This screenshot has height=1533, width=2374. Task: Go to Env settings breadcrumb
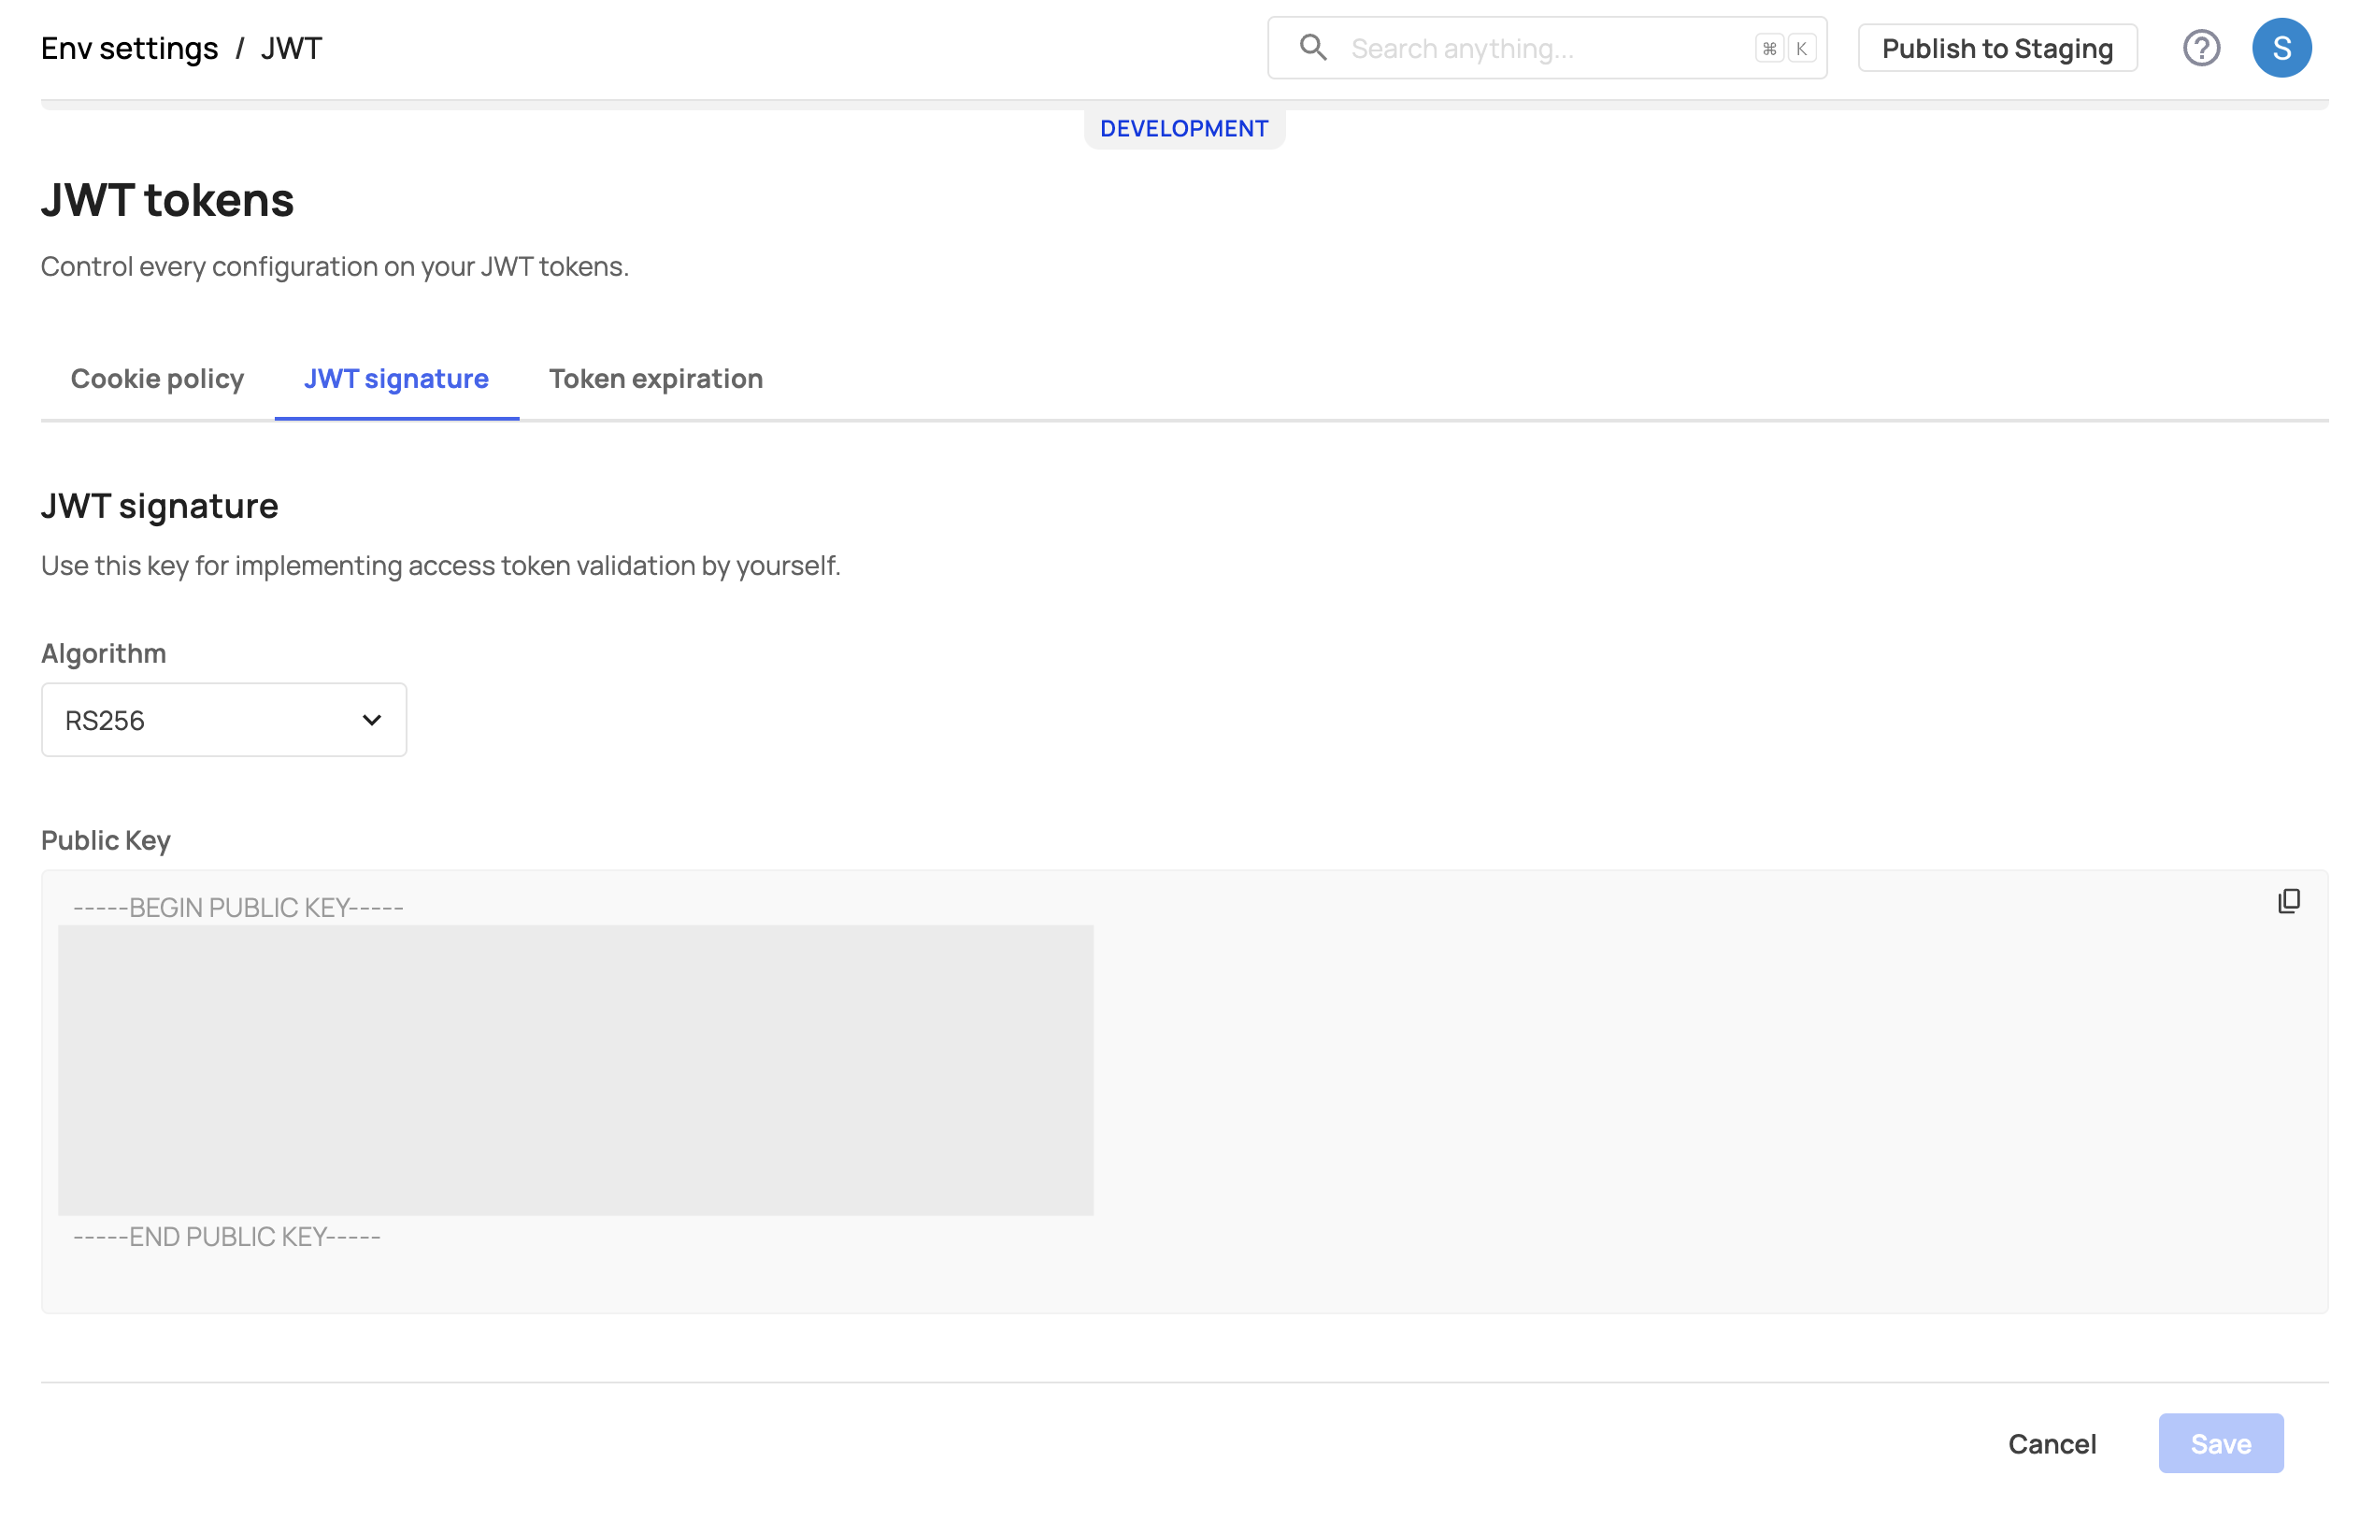[x=129, y=49]
